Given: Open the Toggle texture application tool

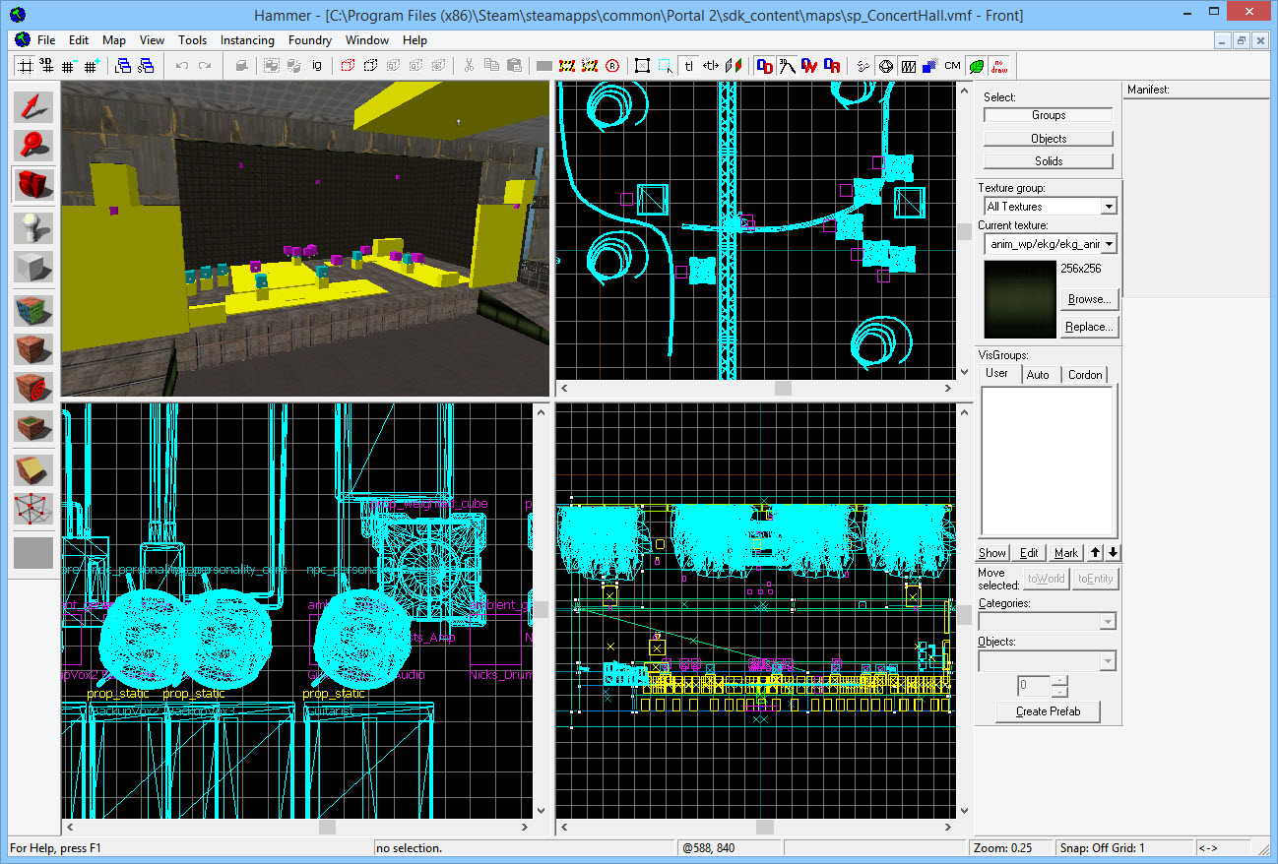Looking at the screenshot, I should (33, 310).
